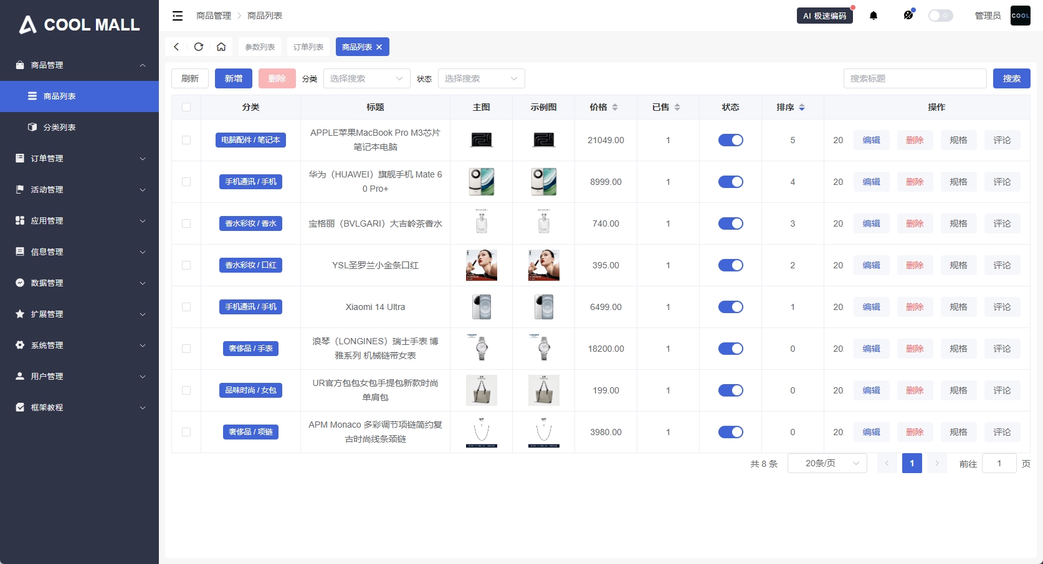Click the 扩展管理 star icon
The height and width of the screenshot is (564, 1043).
point(20,314)
